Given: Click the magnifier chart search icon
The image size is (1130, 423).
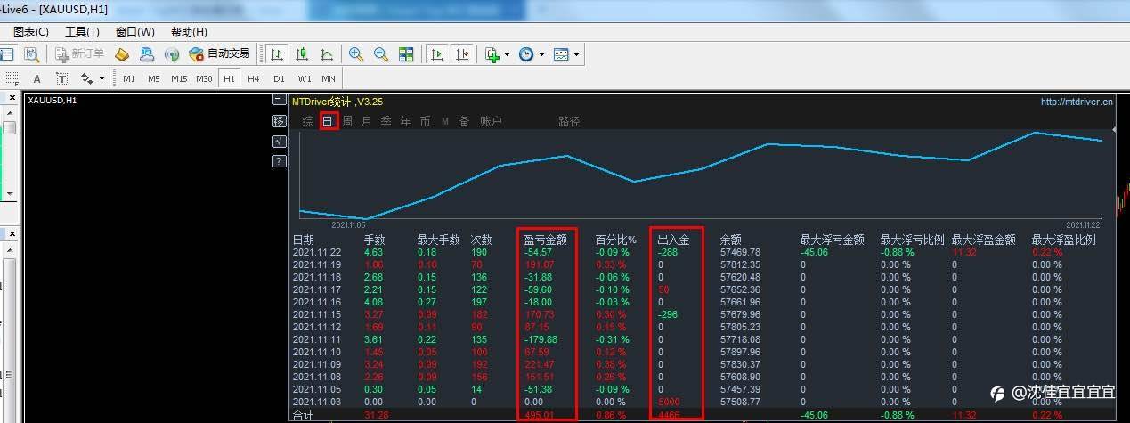Looking at the screenshot, I should pyautogui.click(x=31, y=54).
